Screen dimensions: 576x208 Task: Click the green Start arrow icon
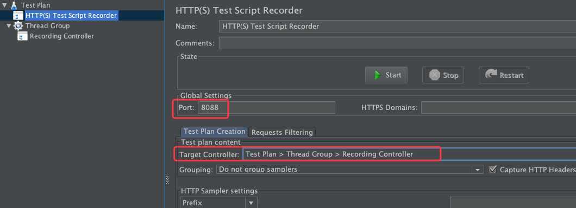click(377, 75)
